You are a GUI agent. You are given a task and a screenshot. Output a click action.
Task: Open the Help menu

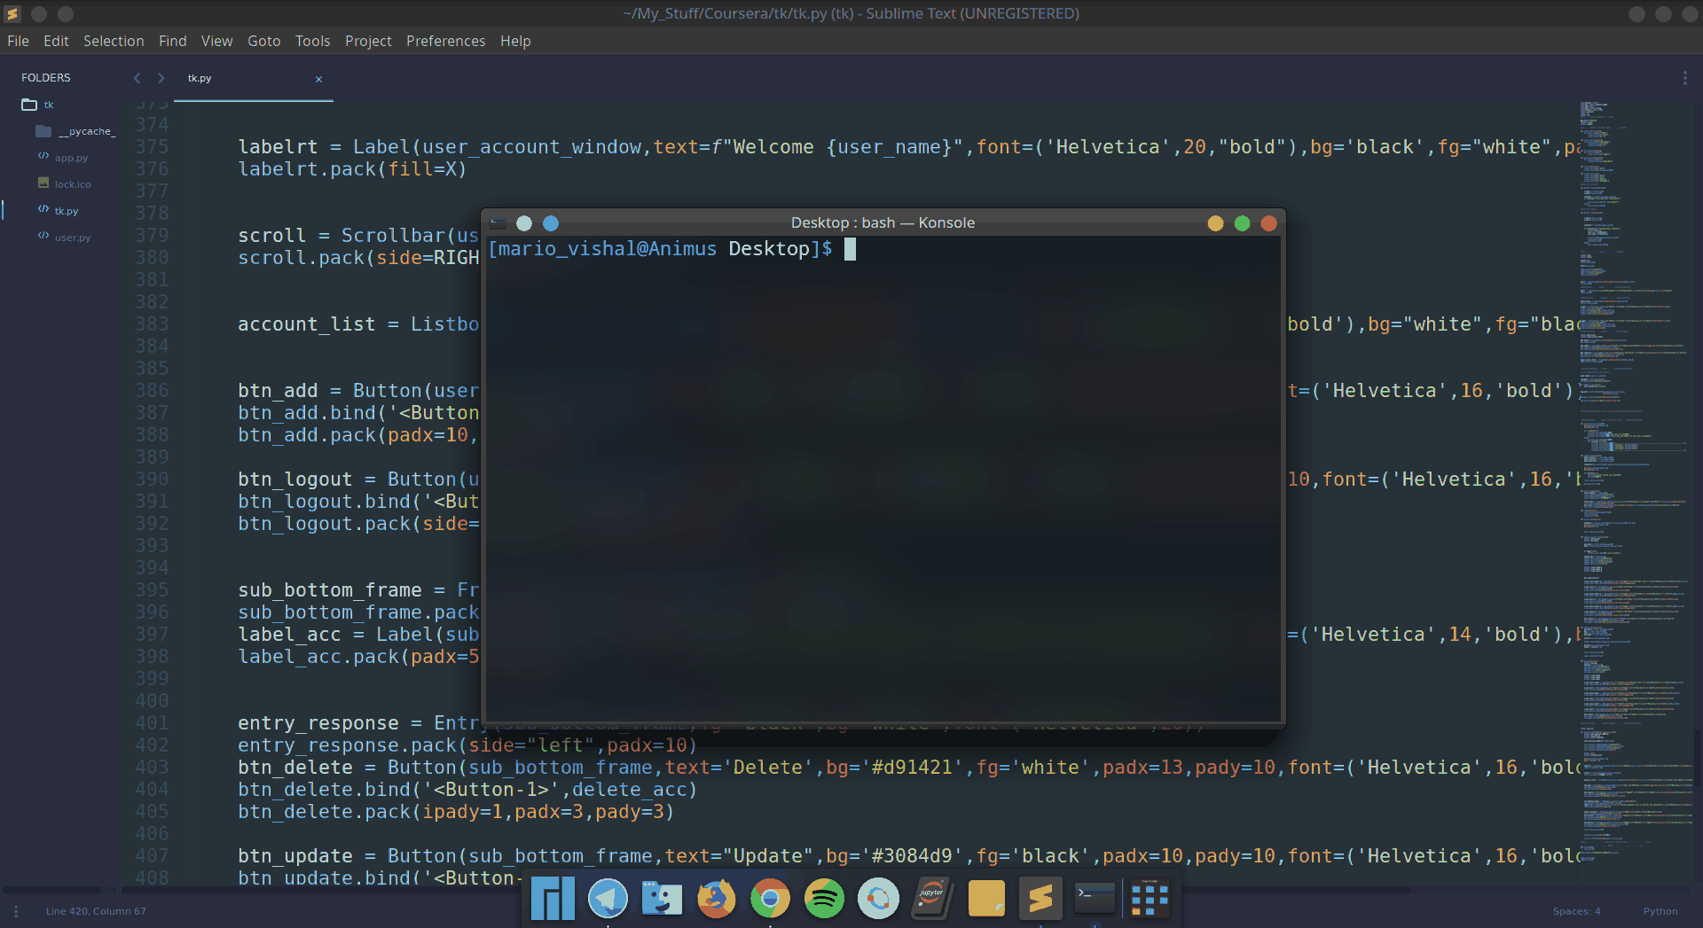tap(515, 41)
